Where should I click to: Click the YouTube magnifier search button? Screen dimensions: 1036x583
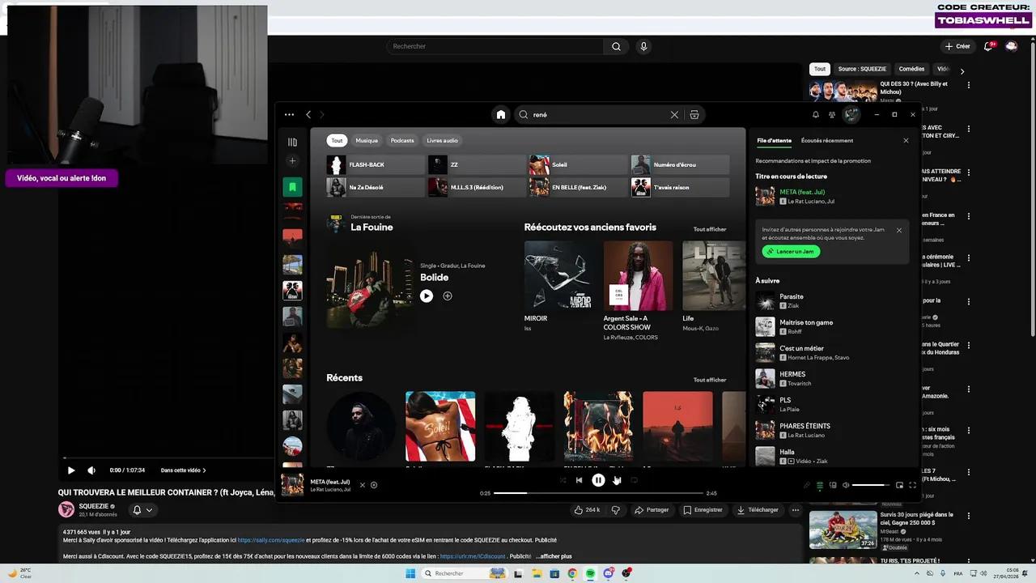[x=616, y=47]
